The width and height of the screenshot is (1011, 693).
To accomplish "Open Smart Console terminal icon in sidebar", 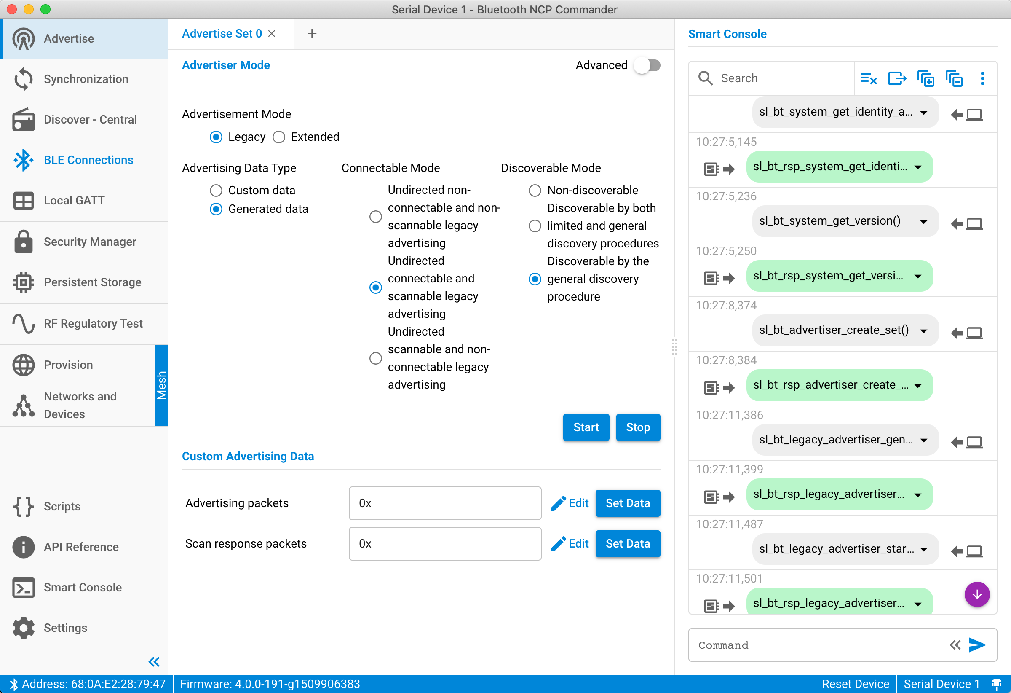I will coord(24,587).
